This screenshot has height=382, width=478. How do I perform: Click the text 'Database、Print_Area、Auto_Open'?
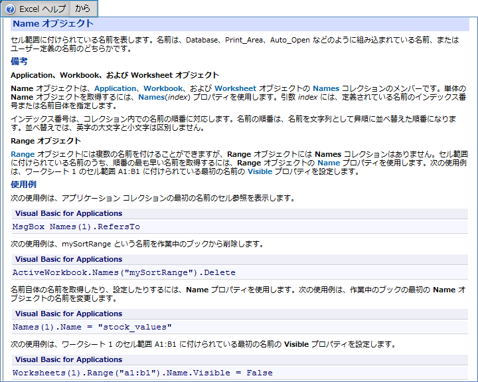click(248, 40)
